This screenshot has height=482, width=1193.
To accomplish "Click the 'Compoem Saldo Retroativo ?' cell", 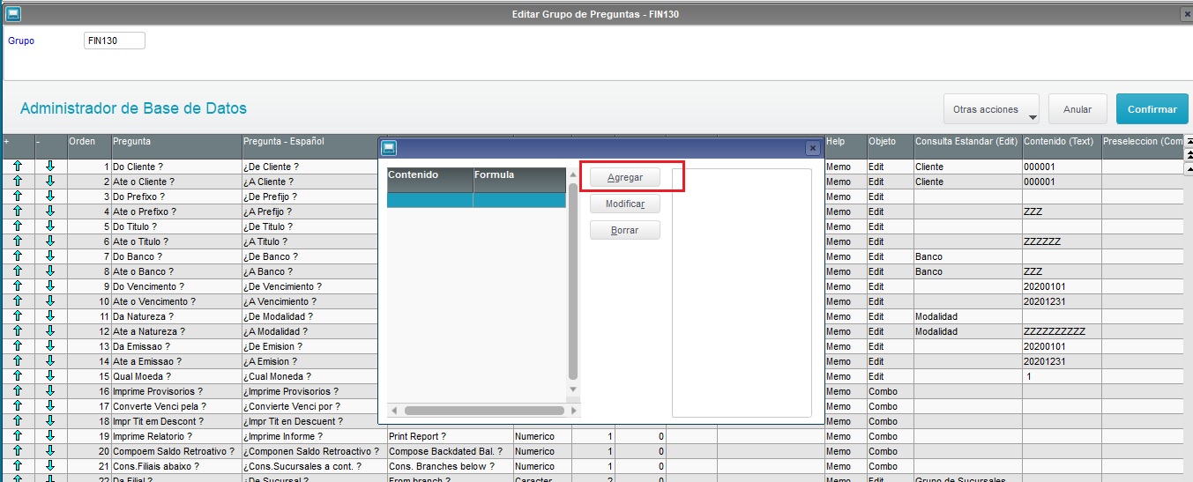I will pyautogui.click(x=175, y=451).
